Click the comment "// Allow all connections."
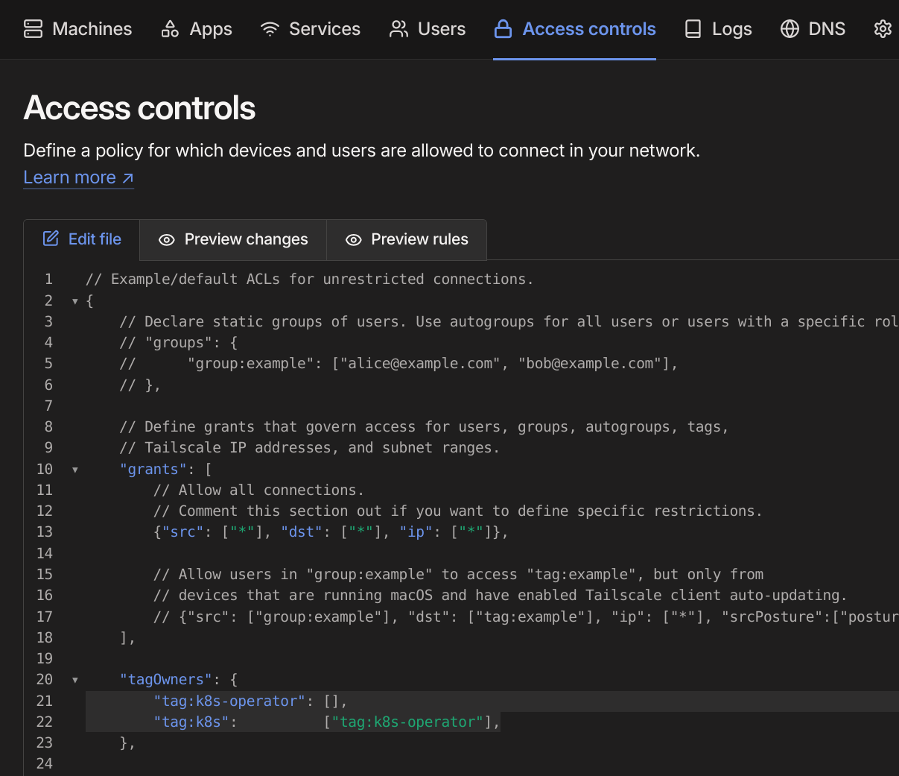The width and height of the screenshot is (899, 776). click(258, 490)
